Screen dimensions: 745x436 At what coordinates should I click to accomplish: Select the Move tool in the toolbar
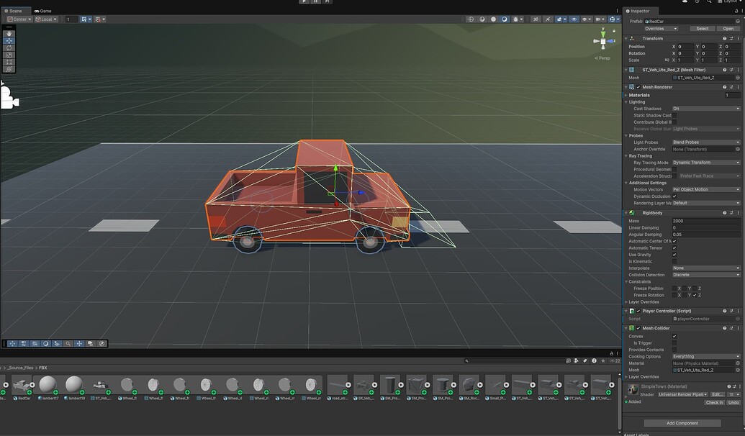(9, 40)
